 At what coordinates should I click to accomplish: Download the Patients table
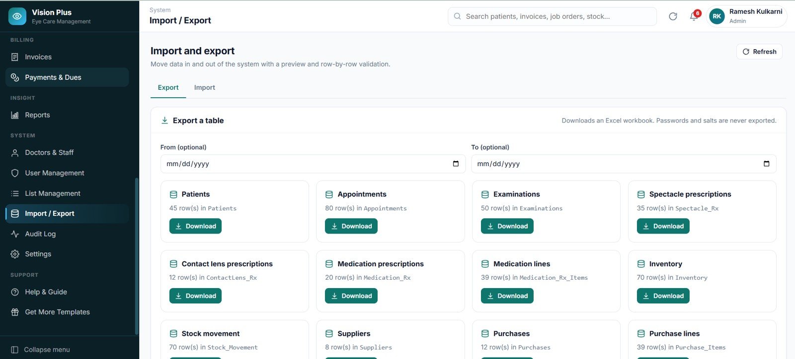pos(195,226)
